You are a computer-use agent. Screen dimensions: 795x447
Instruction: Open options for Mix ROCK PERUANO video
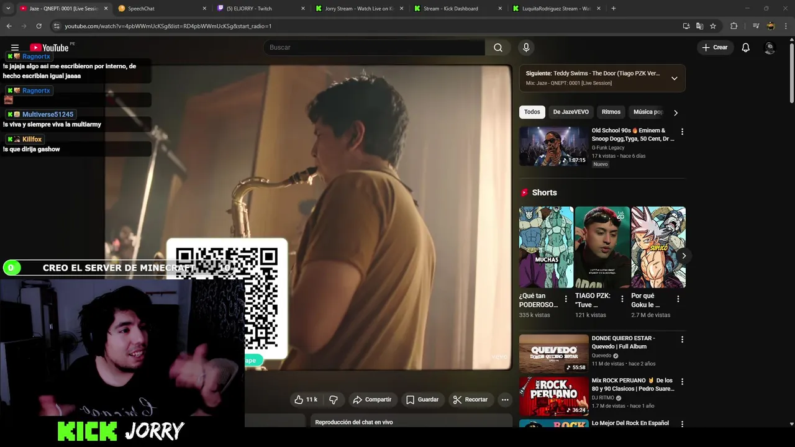(x=682, y=382)
